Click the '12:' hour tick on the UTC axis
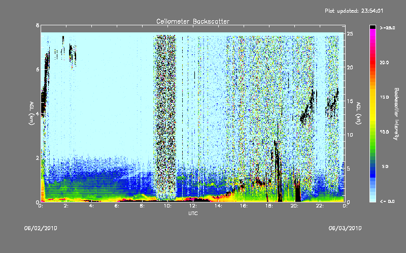 (x=193, y=206)
